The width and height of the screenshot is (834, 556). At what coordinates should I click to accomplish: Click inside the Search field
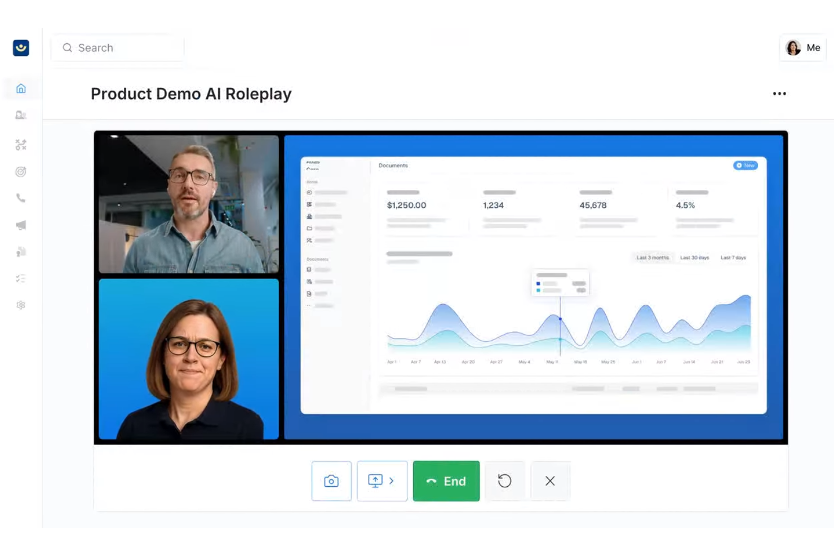[117, 48]
